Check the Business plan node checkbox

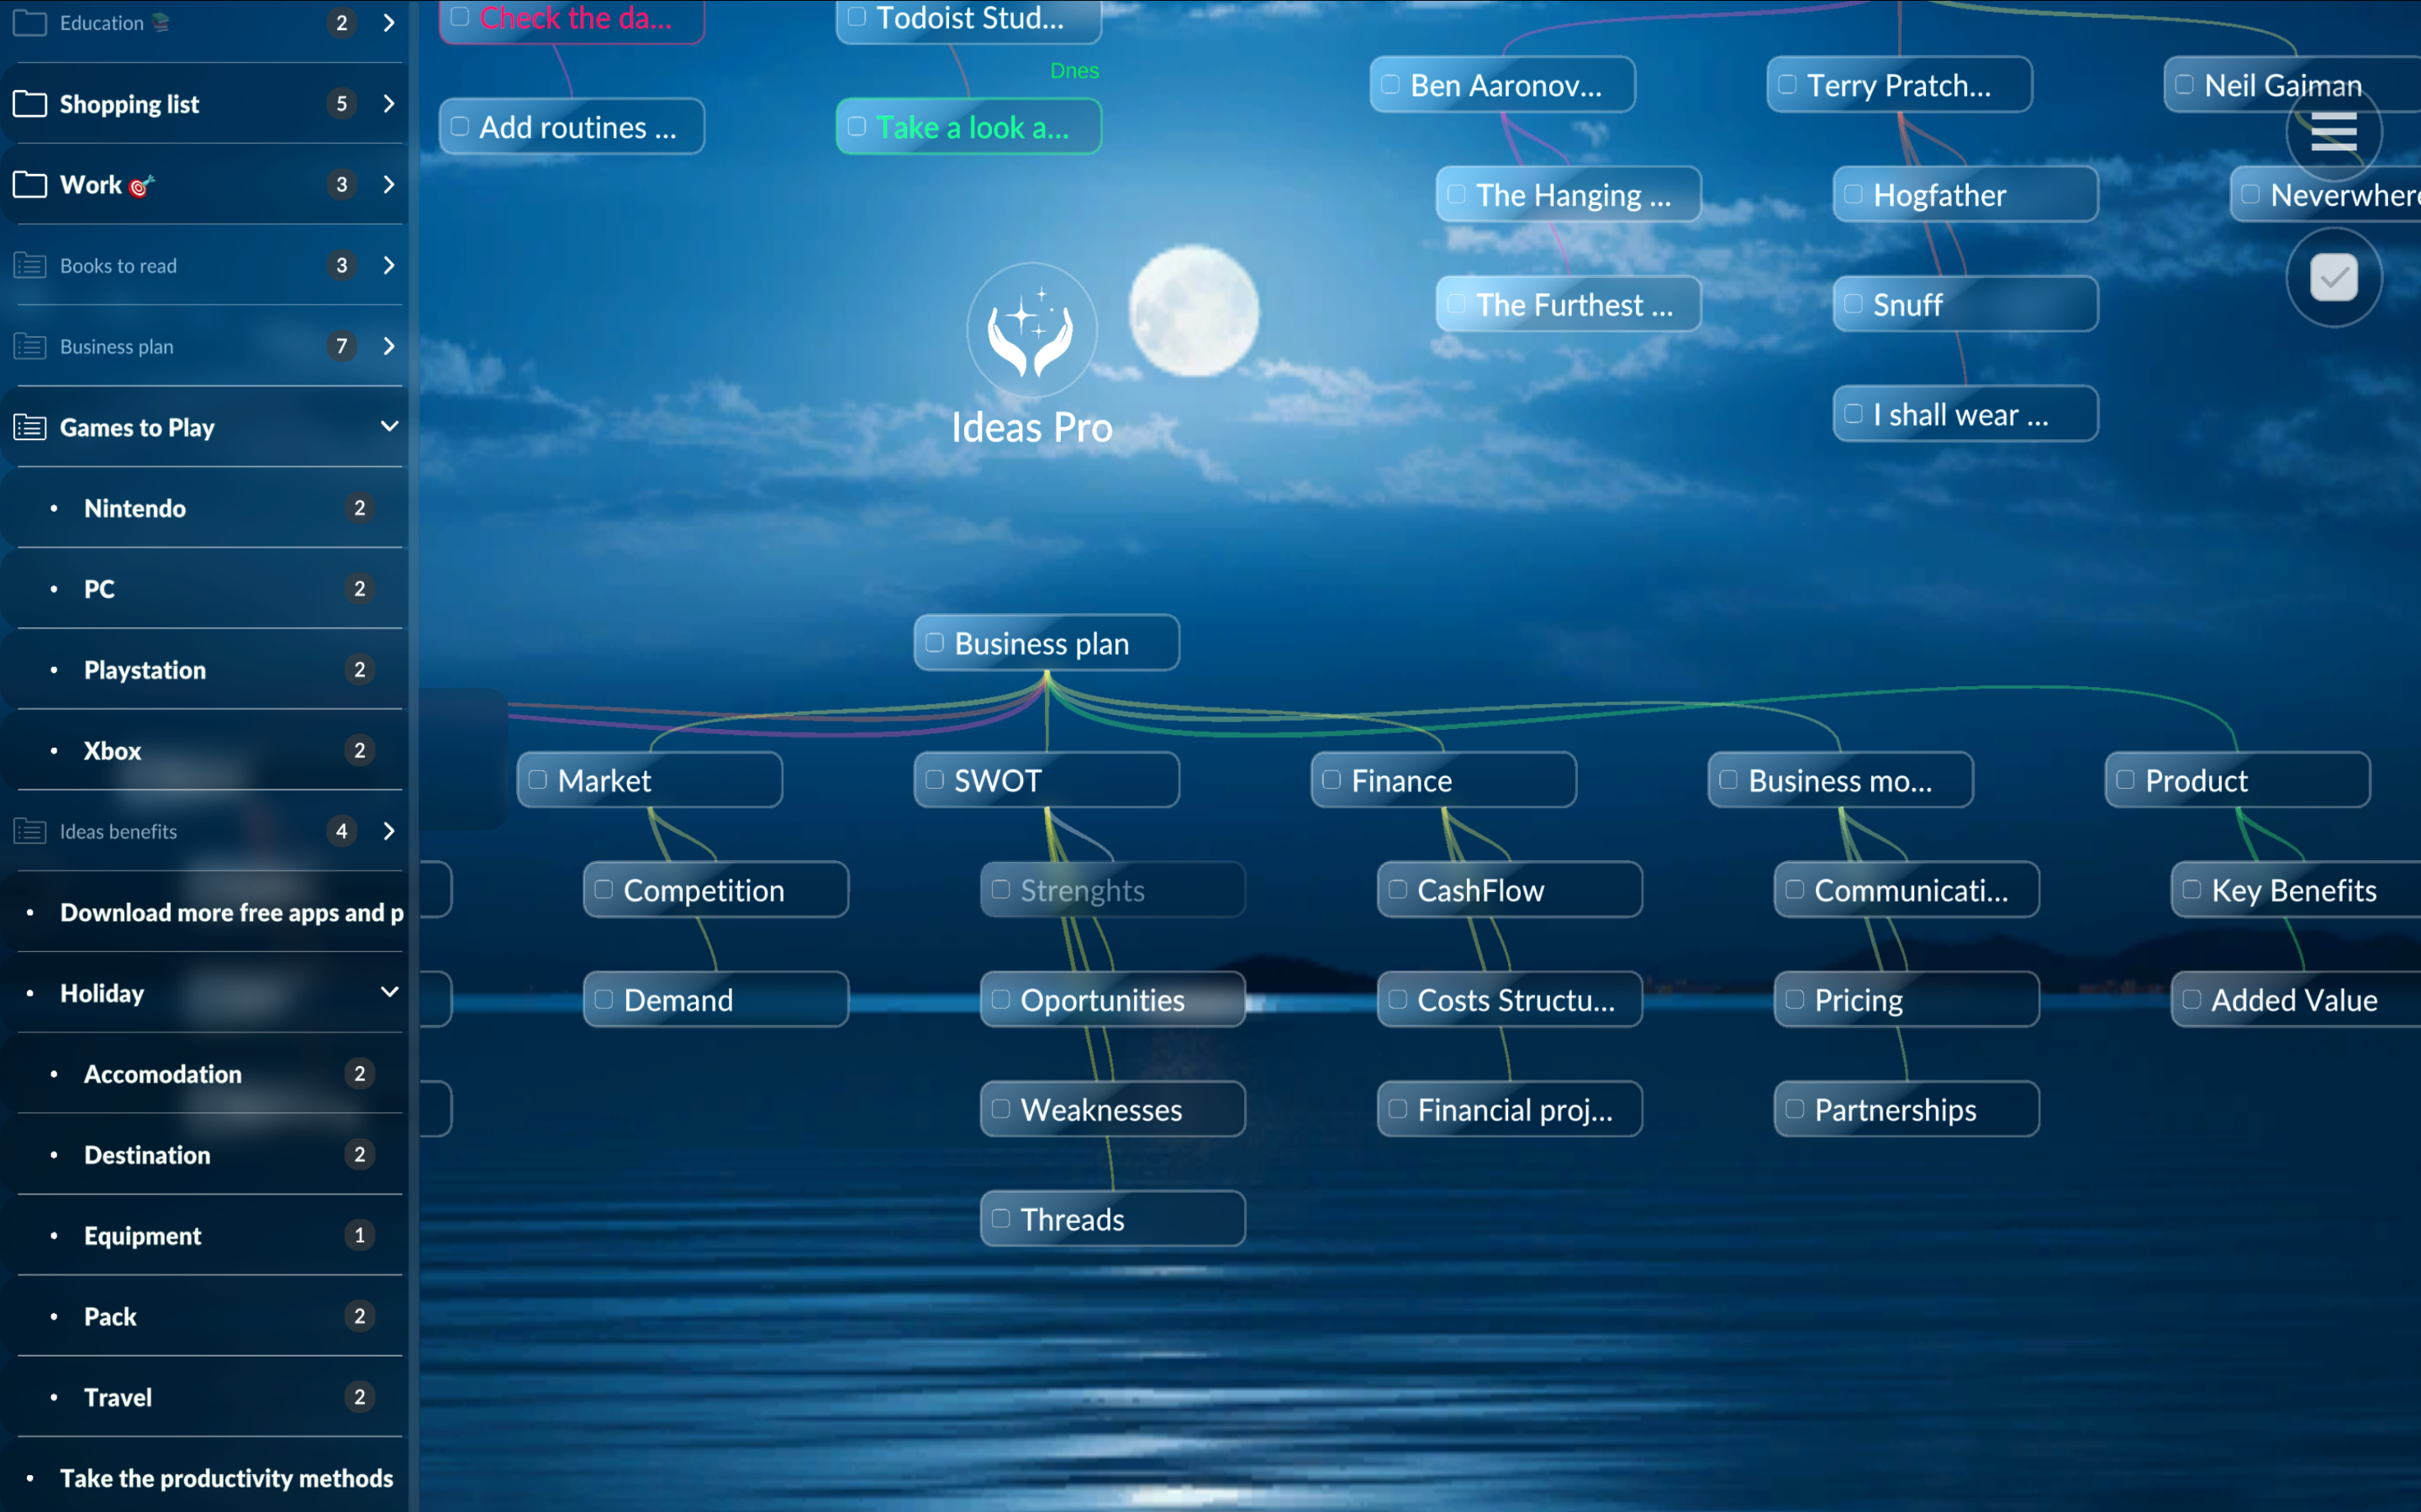coord(935,643)
